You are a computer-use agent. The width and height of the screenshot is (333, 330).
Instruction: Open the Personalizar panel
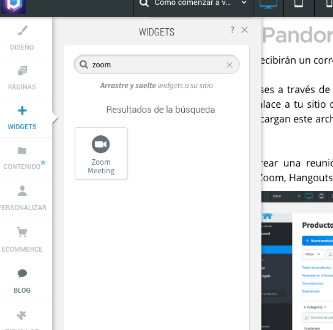(22, 198)
